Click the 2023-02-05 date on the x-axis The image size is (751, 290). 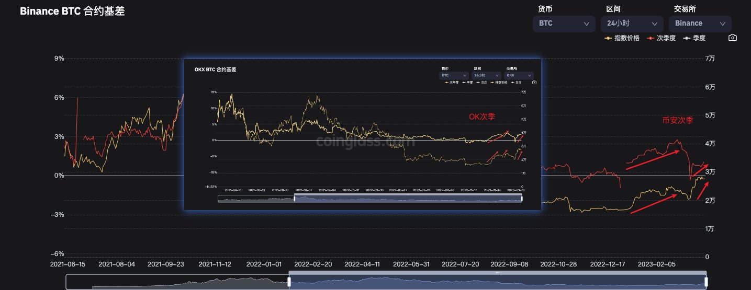(658, 264)
